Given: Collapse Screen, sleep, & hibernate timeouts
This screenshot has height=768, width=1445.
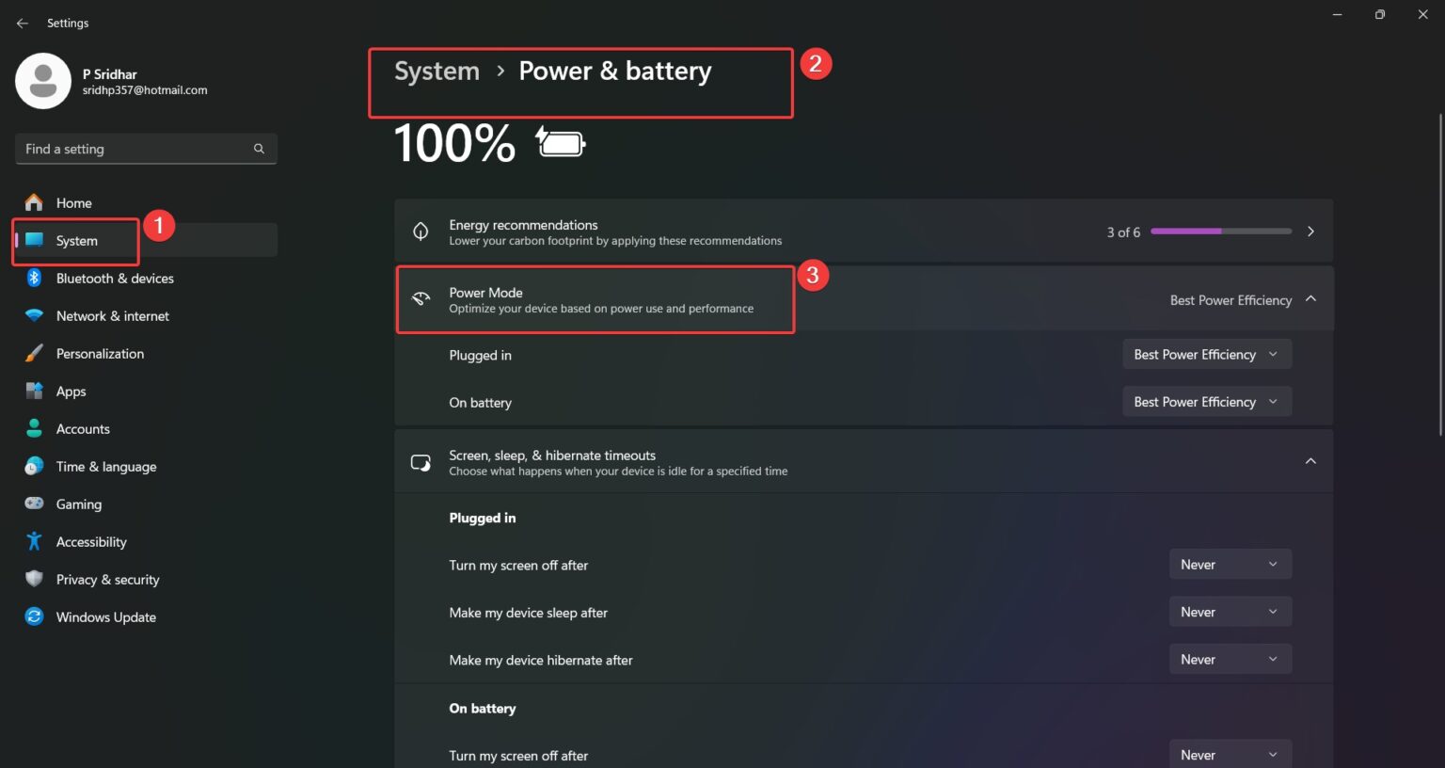Looking at the screenshot, I should coord(1310,461).
